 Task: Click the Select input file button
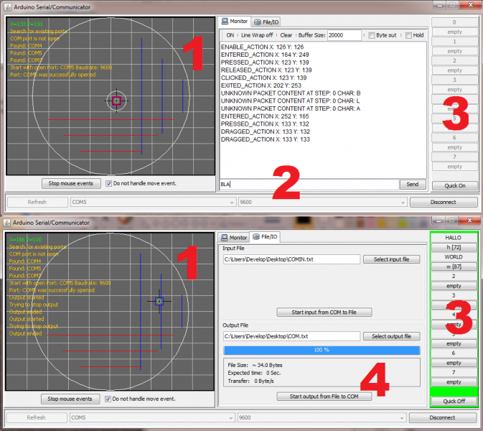(x=392, y=259)
